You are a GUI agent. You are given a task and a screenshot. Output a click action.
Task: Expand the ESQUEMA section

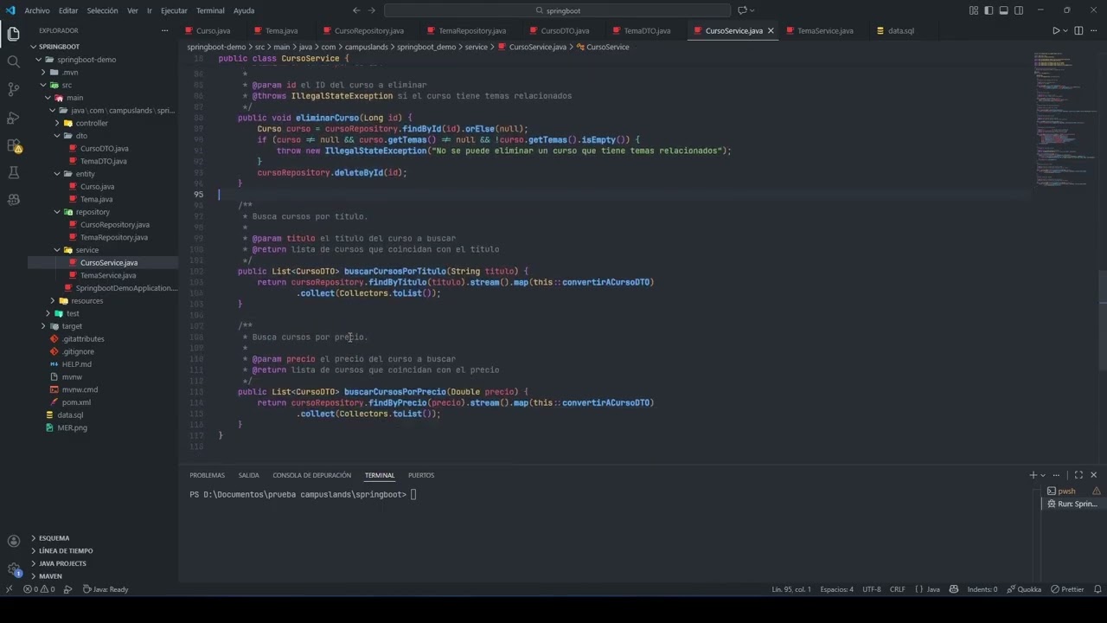pyautogui.click(x=54, y=538)
